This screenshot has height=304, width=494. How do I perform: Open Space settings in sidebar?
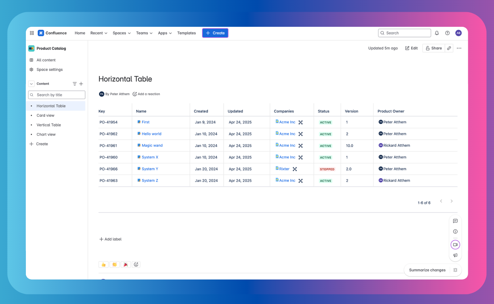(49, 70)
